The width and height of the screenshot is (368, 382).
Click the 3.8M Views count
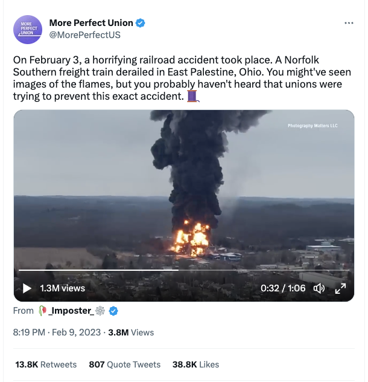[x=130, y=332]
